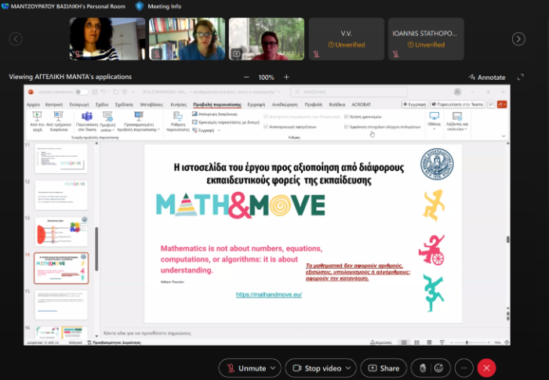Click the custom slide show icon
The height and width of the screenshot is (380, 549).
[x=139, y=116]
